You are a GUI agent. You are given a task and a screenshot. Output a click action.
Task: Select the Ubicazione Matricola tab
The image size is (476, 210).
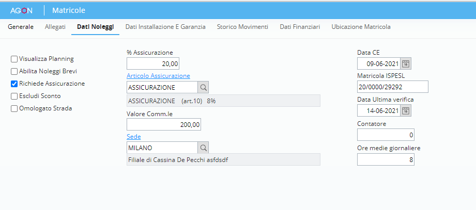[361, 26]
